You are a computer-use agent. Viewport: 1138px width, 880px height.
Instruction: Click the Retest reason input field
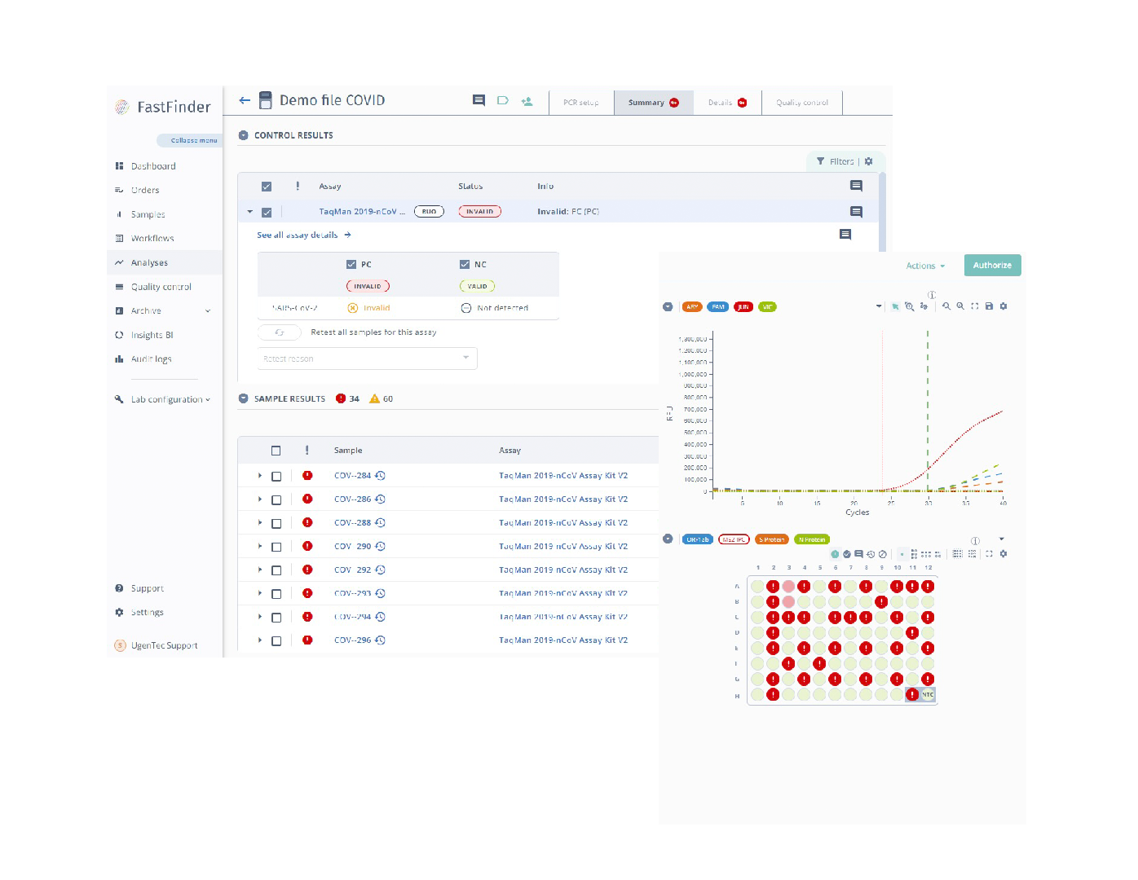click(x=368, y=359)
